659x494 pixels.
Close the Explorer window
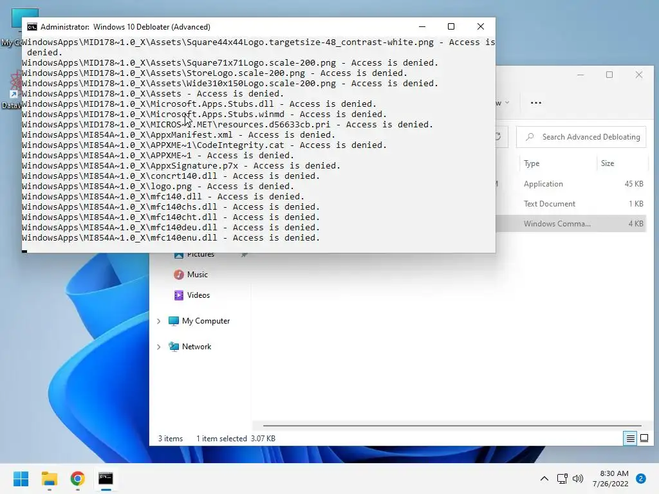[x=639, y=75]
